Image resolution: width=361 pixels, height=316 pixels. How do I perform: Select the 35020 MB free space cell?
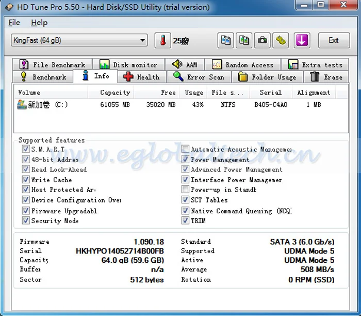[161, 105]
